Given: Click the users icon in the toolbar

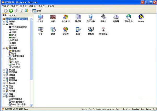Looking at the screenshot, I should coord(27,11).
